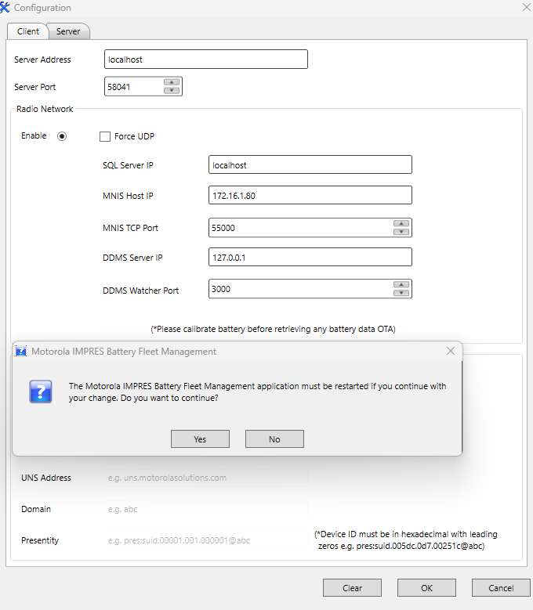Decrease the MNIS TCP Port value
Screen dimensions: 533x610
coord(401,232)
